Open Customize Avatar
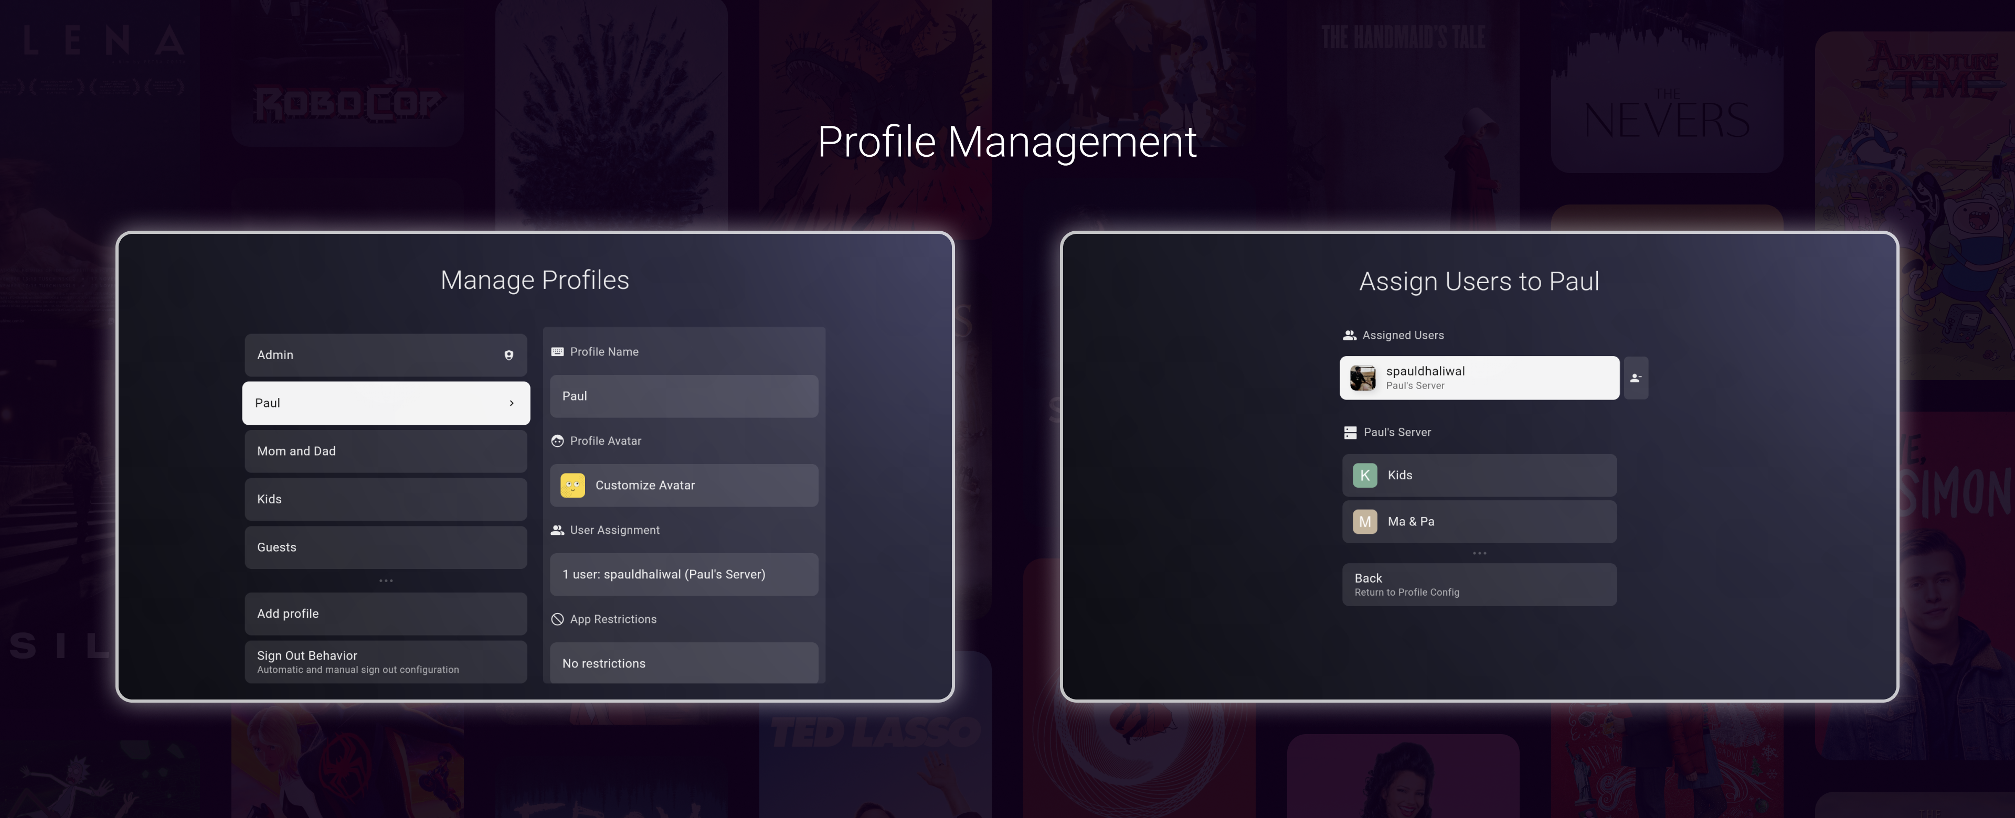This screenshot has width=2015, height=818. click(684, 485)
